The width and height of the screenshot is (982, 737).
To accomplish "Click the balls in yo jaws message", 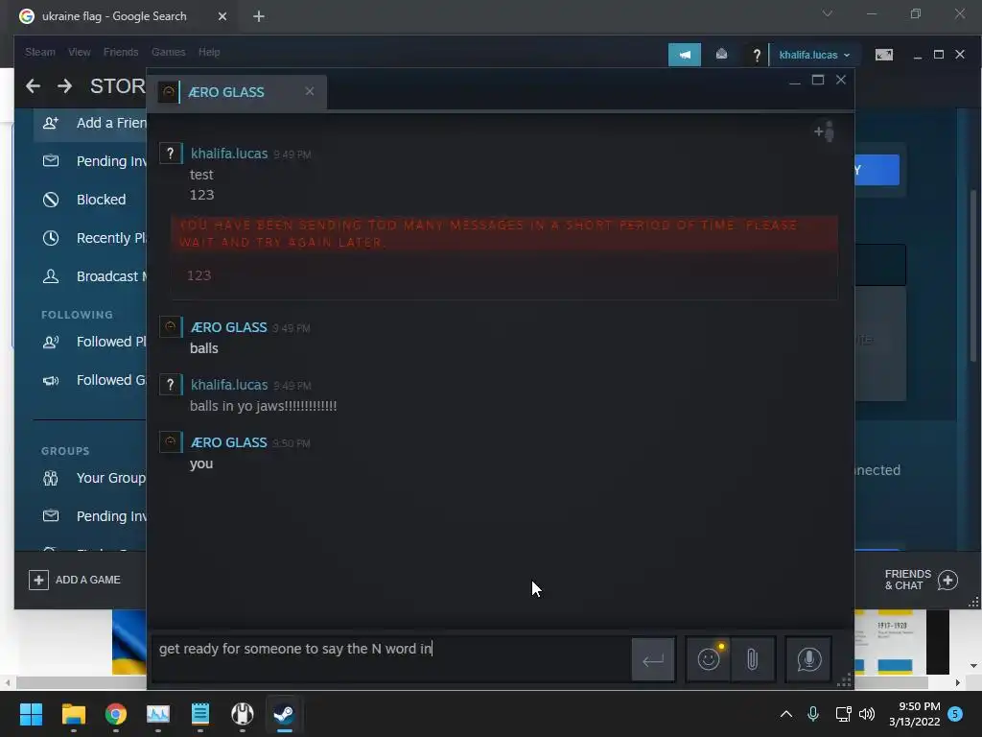I will point(263,406).
